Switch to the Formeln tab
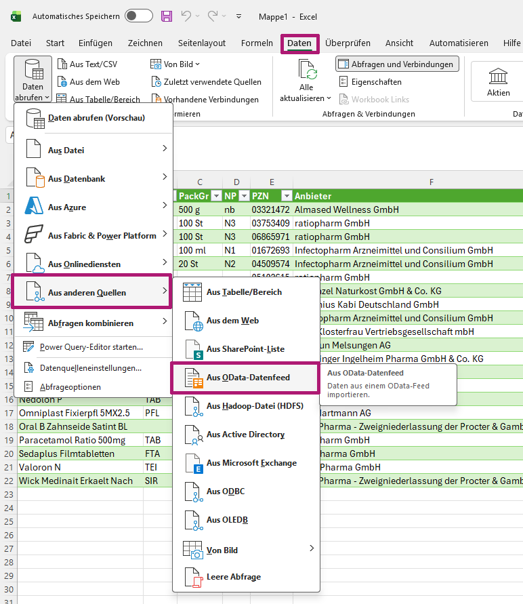523x604 pixels. (257, 43)
